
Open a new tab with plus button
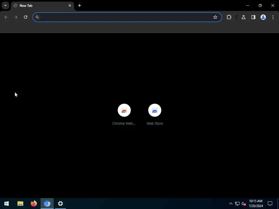[80, 5]
